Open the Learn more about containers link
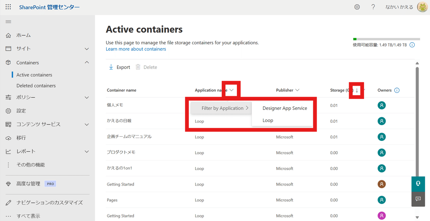This screenshot has width=430, height=221. coord(136,49)
